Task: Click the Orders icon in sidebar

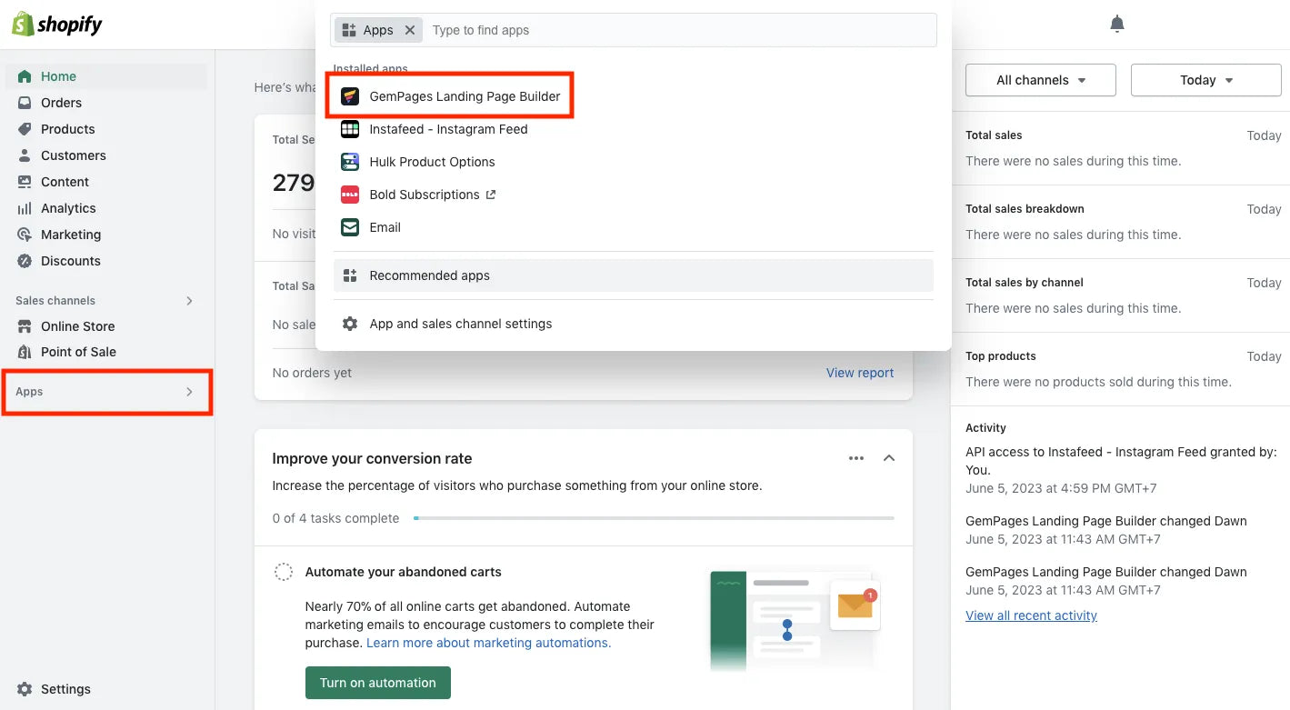Action: click(x=25, y=103)
